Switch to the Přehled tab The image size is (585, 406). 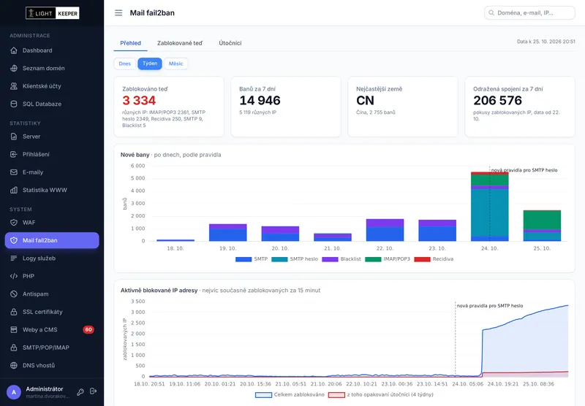pyautogui.click(x=131, y=43)
